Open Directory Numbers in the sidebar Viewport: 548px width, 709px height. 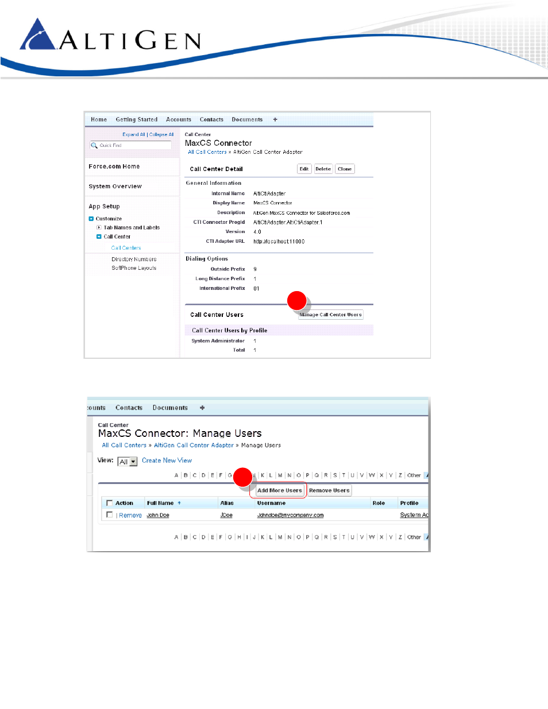point(134,259)
